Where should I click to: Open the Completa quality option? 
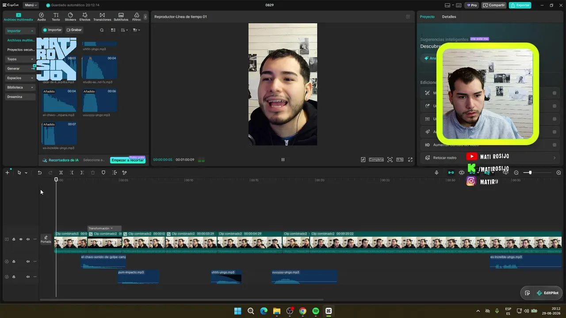tap(376, 159)
